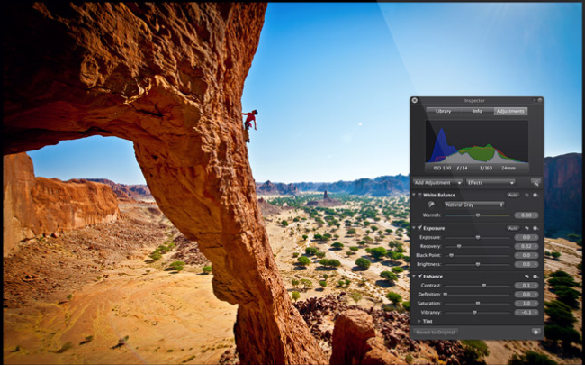Close the Inspector panel
The image size is (585, 366).
point(415,100)
